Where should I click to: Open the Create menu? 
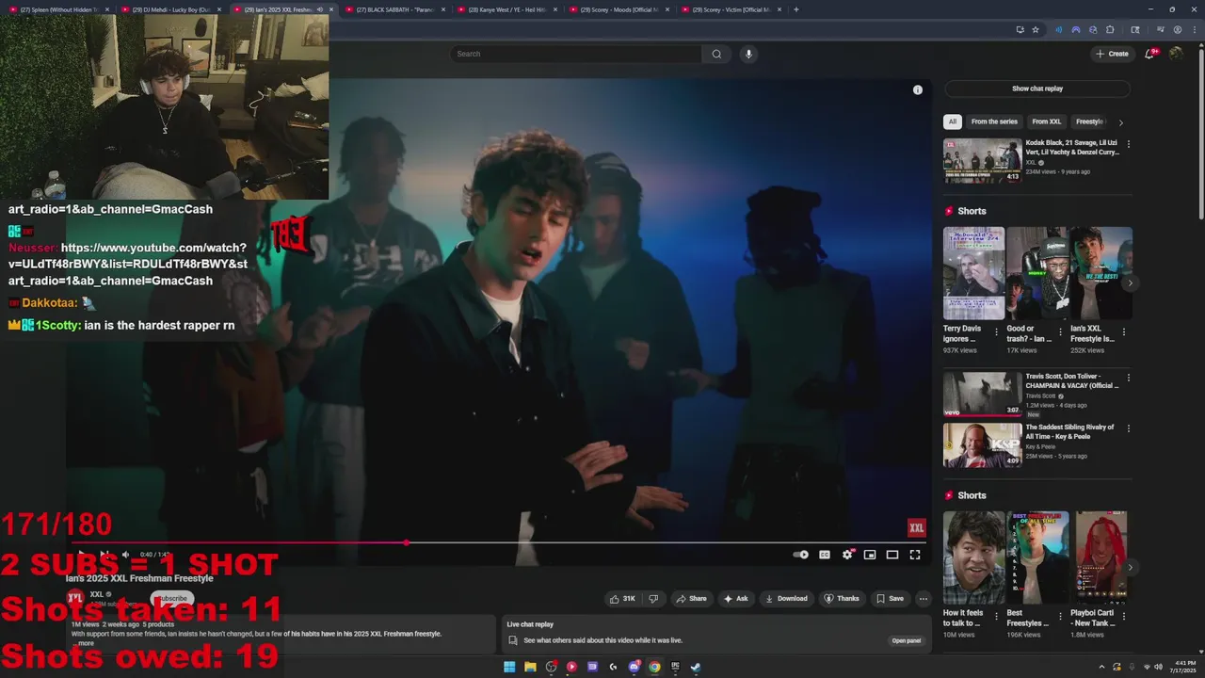pyautogui.click(x=1112, y=54)
